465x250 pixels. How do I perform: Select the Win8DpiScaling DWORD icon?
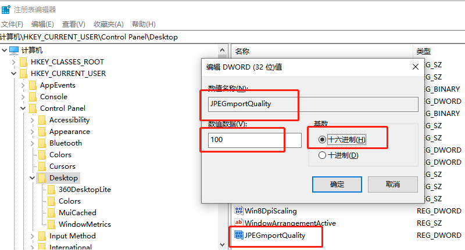(239, 211)
